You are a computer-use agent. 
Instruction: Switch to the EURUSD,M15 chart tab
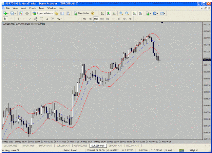click(63, 146)
